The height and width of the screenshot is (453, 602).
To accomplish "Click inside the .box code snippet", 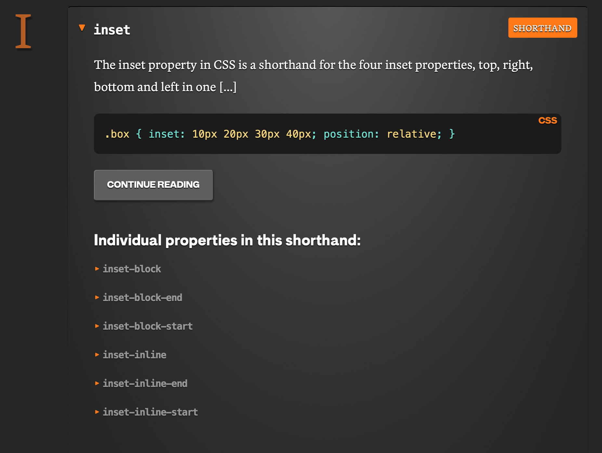I will pos(280,134).
